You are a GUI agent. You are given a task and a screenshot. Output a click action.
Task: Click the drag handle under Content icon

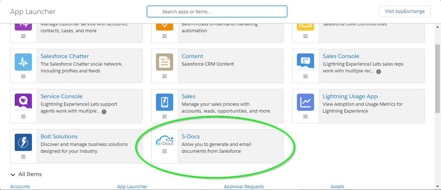pos(165,76)
